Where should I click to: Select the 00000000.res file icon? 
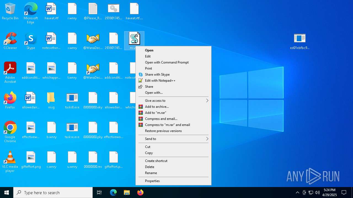tap(93, 160)
